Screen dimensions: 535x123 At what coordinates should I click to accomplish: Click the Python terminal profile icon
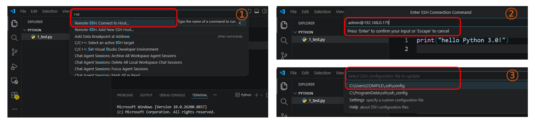[237, 95]
